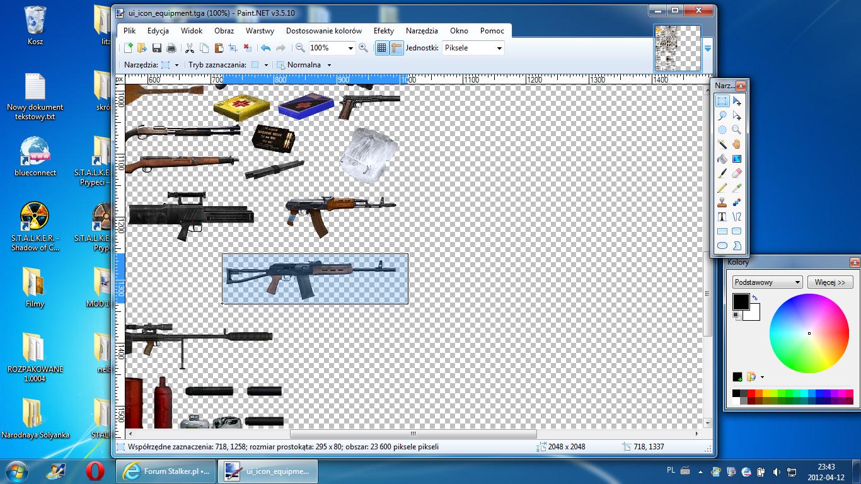Select the Paint Bucket tool
861x484 pixels.
722,159
